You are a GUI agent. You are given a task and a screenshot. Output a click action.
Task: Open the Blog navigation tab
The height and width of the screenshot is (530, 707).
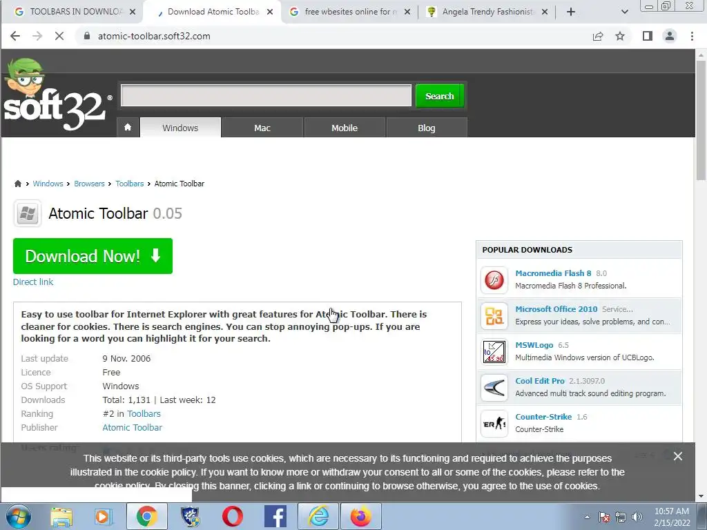pyautogui.click(x=427, y=128)
